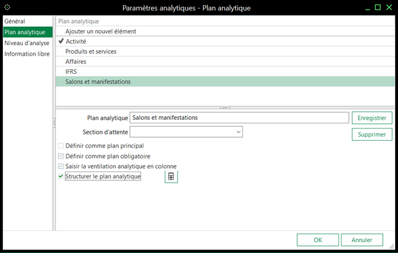Switch to the Général section

[x=15, y=22]
